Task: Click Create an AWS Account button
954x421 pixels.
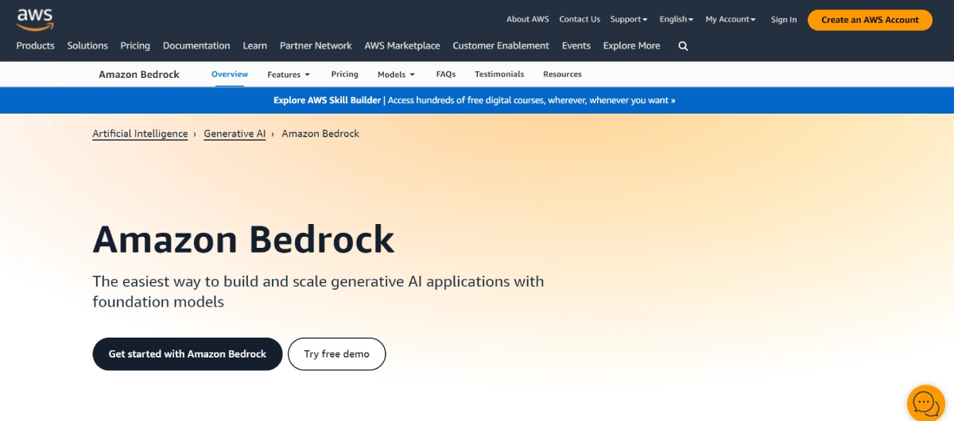Action: coord(870,20)
